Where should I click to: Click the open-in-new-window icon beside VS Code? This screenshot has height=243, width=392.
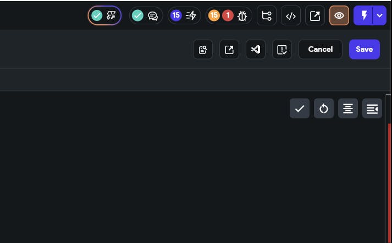(229, 50)
